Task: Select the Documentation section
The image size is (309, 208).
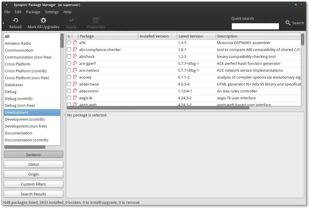Action: [x=32, y=133]
